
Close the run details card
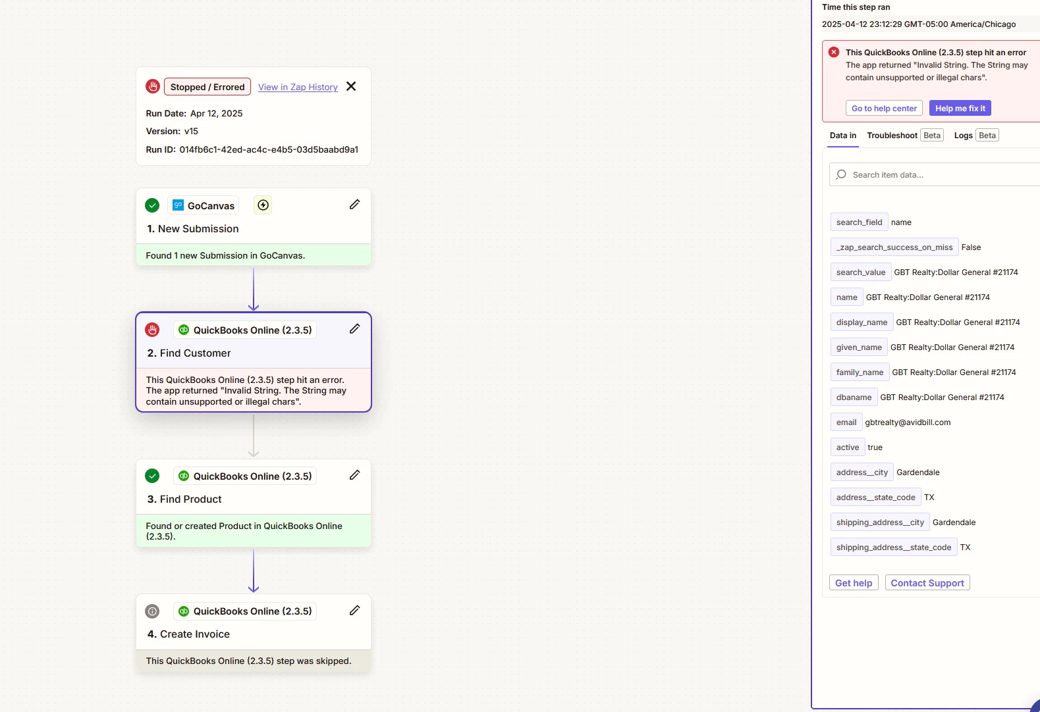(351, 86)
